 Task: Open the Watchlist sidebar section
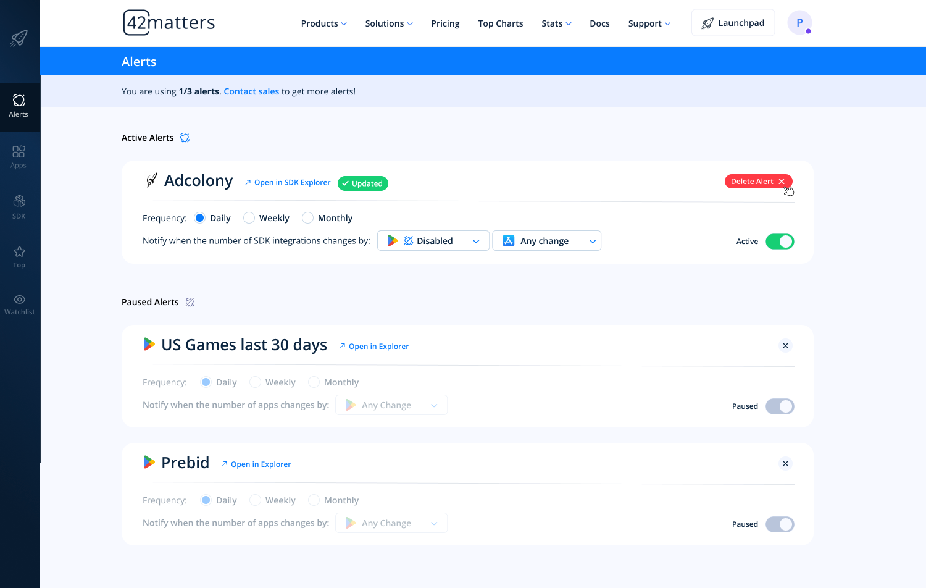pos(19,304)
